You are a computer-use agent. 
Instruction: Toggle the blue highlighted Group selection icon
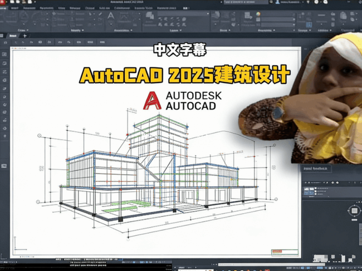tap(309, 24)
